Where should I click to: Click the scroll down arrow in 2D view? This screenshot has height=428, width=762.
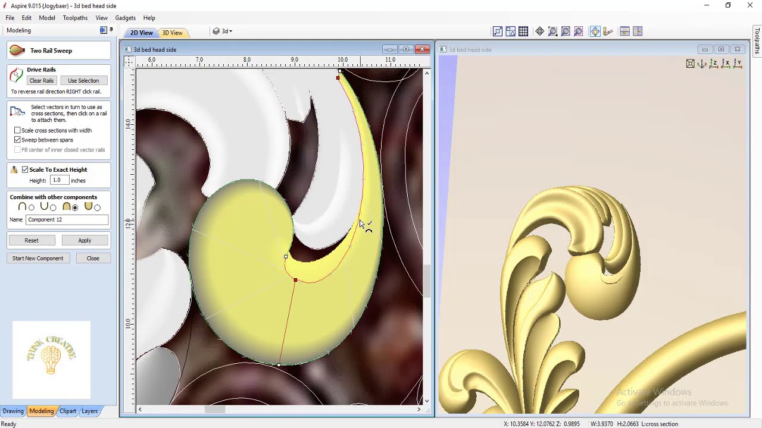click(426, 401)
